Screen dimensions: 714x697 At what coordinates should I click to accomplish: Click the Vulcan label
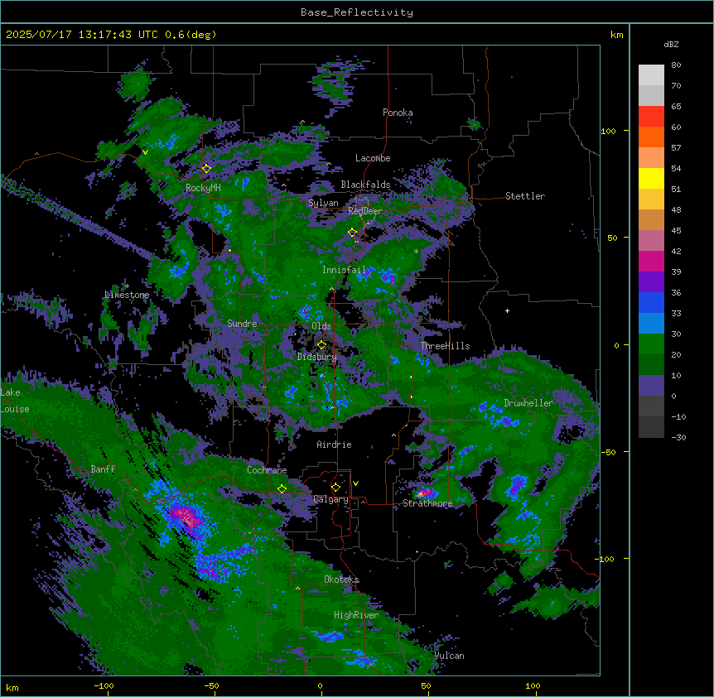click(450, 656)
